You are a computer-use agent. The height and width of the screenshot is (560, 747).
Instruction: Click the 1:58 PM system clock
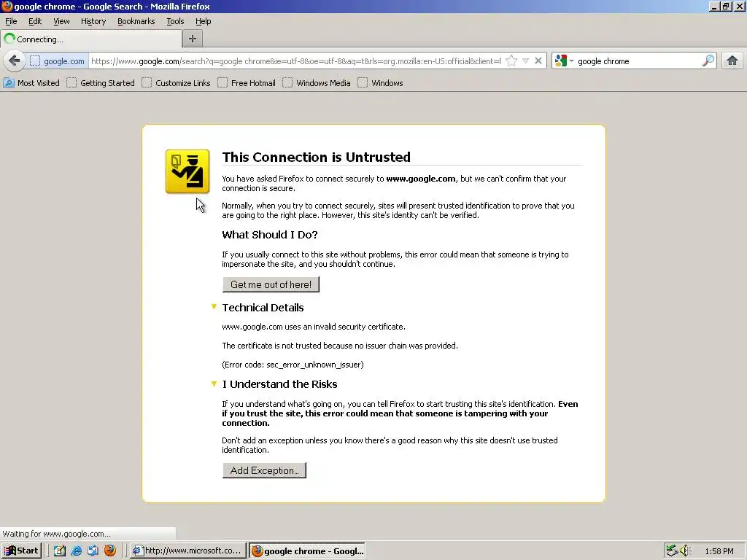click(719, 551)
